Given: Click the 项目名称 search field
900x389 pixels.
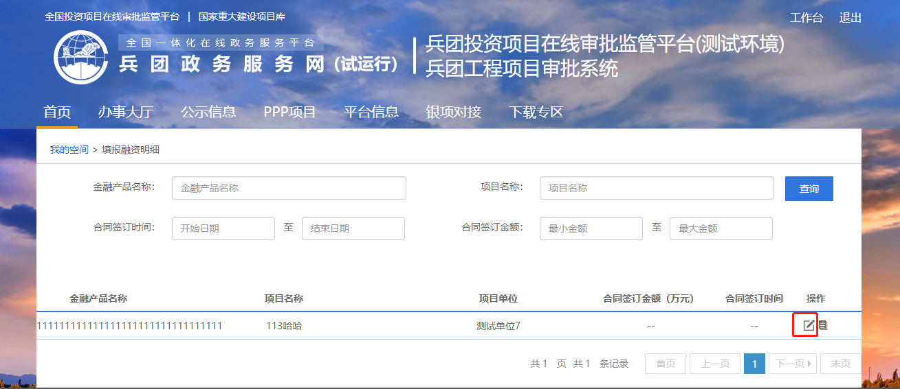Looking at the screenshot, I should [657, 188].
